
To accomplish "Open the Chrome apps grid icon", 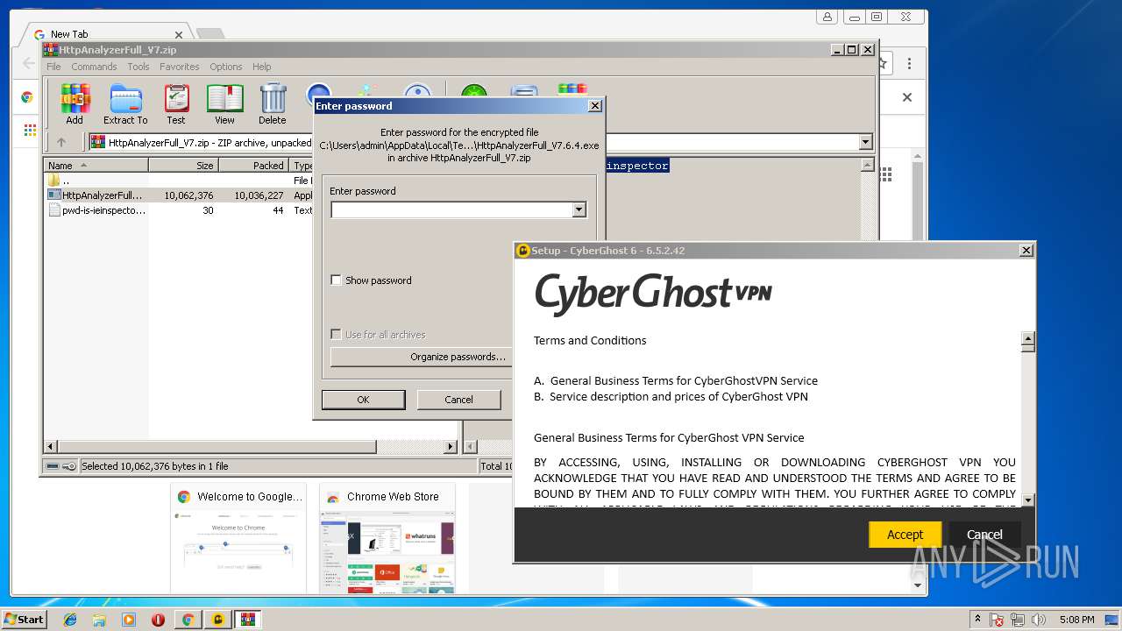I will point(30,130).
